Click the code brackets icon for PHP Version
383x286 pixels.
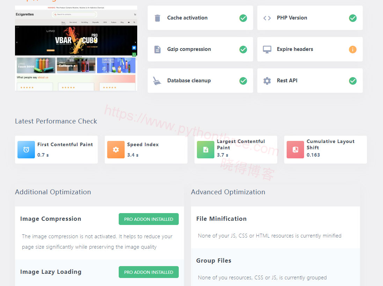pos(267,18)
